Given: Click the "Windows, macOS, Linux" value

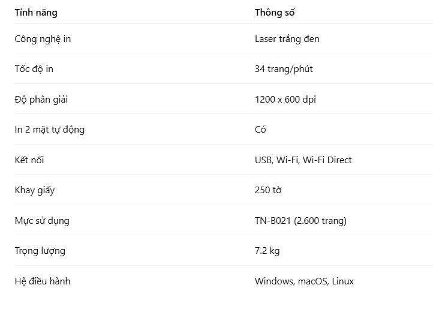Looking at the screenshot, I should 304,281.
